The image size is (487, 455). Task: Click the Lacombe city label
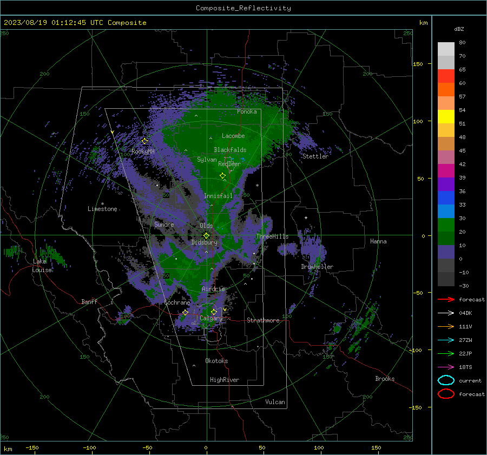pyautogui.click(x=233, y=136)
